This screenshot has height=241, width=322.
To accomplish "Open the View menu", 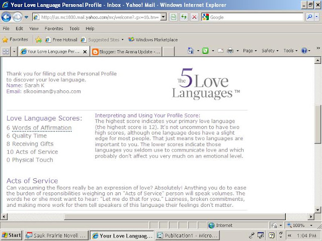I will pos(34,29).
